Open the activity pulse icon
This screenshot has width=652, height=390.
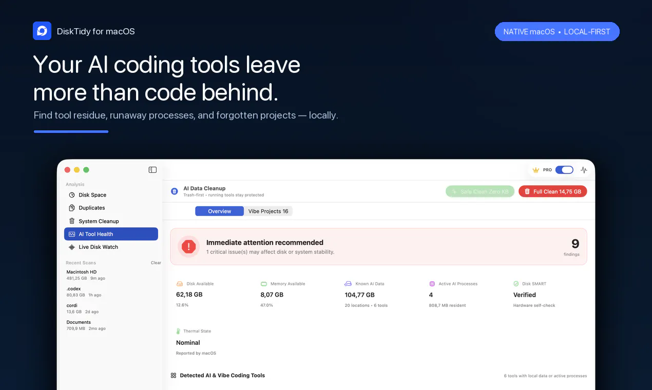584,170
